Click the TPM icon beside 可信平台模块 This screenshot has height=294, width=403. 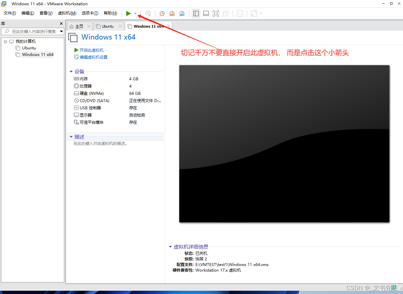[76, 122]
